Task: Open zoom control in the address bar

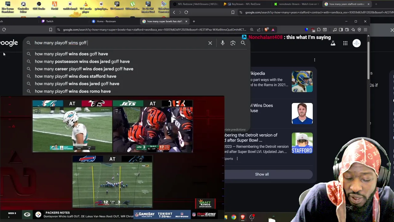Action: 252,30
